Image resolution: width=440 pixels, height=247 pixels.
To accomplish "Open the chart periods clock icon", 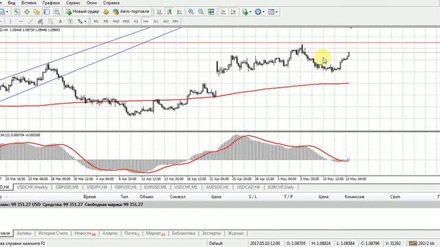I will pyautogui.click(x=258, y=12).
